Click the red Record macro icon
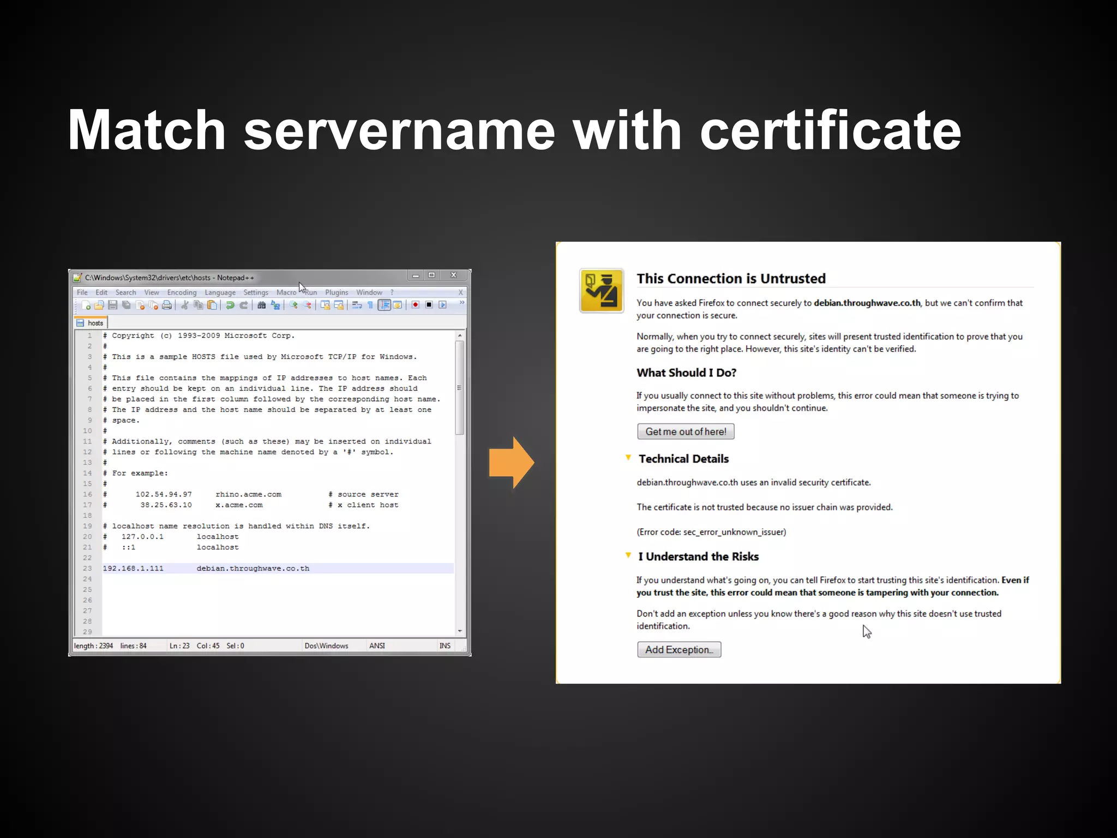Viewport: 1117px width, 838px height. (x=416, y=304)
